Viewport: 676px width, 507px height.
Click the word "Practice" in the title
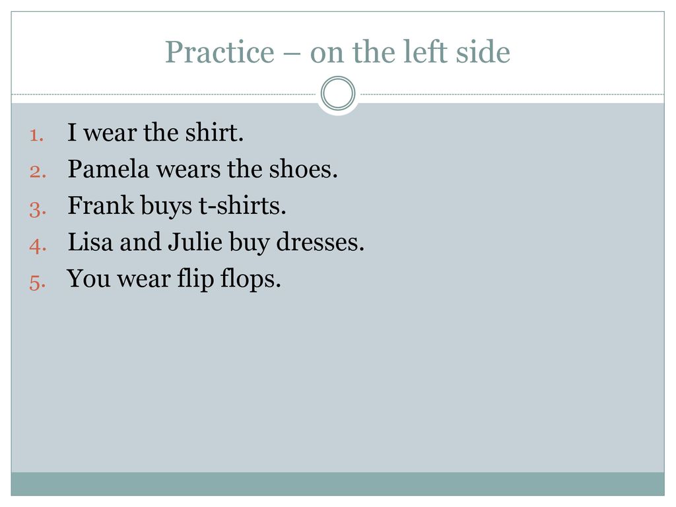220,51
